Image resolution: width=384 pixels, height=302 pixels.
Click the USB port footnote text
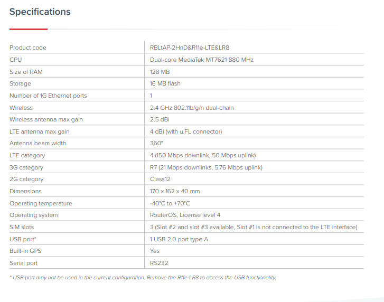[143, 278]
